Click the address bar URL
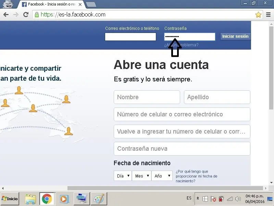 coord(73,14)
